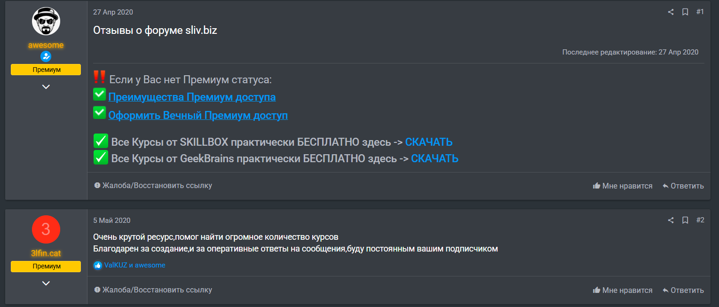Like the first post with Мне нравится
The height and width of the screenshot is (307, 719).
[x=623, y=186]
